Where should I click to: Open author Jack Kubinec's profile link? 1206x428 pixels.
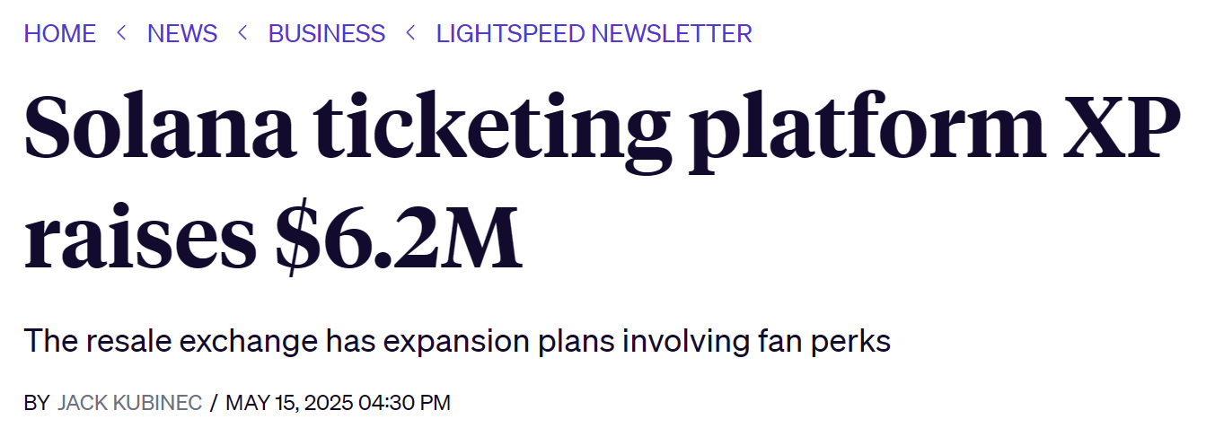point(129,403)
